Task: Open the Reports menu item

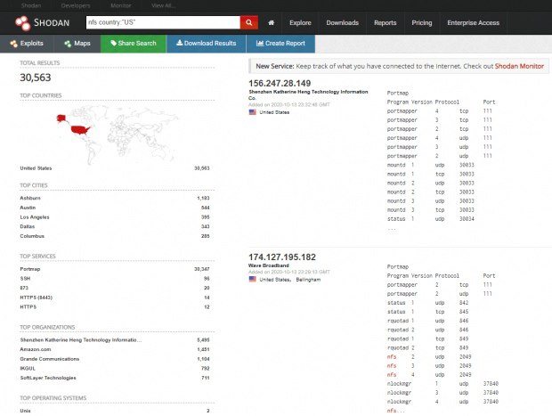Action: tap(386, 23)
